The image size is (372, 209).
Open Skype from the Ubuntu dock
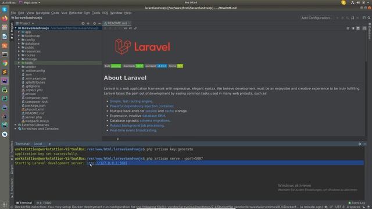[5, 10]
